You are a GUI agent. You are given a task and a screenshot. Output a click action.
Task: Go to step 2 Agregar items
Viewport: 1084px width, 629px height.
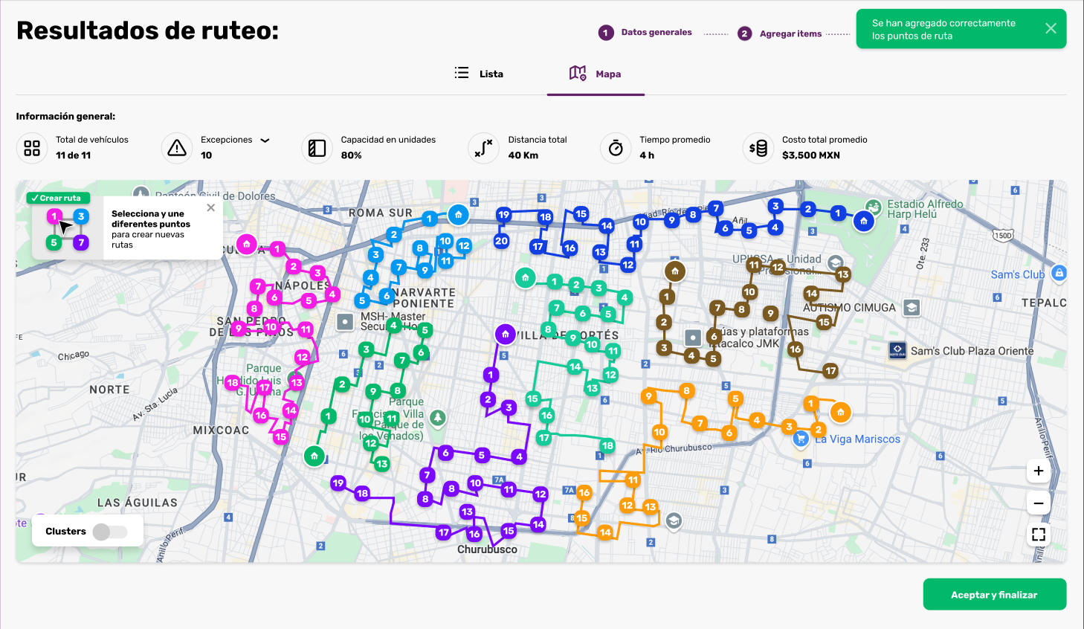[x=780, y=33]
